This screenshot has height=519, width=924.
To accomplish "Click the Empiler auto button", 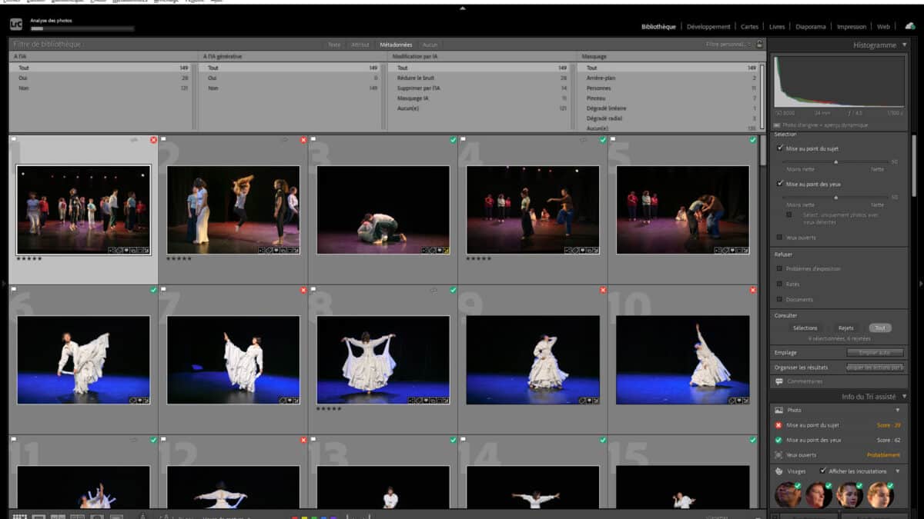I will (x=875, y=353).
